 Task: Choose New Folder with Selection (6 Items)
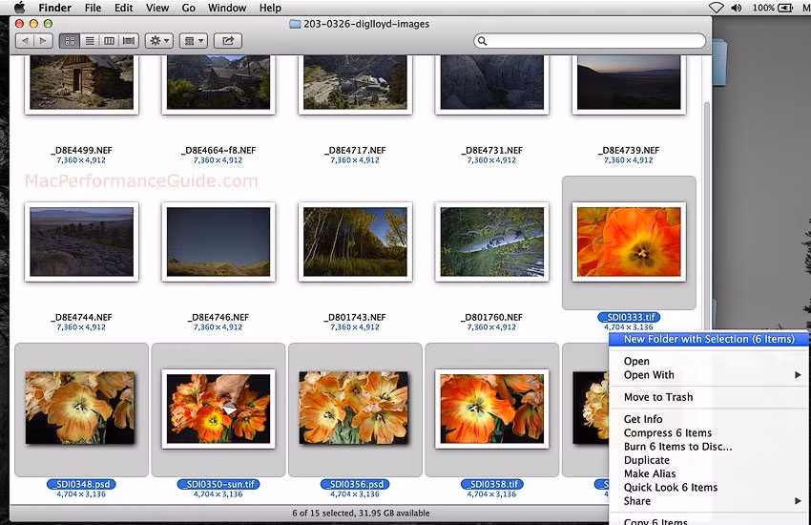[708, 339]
